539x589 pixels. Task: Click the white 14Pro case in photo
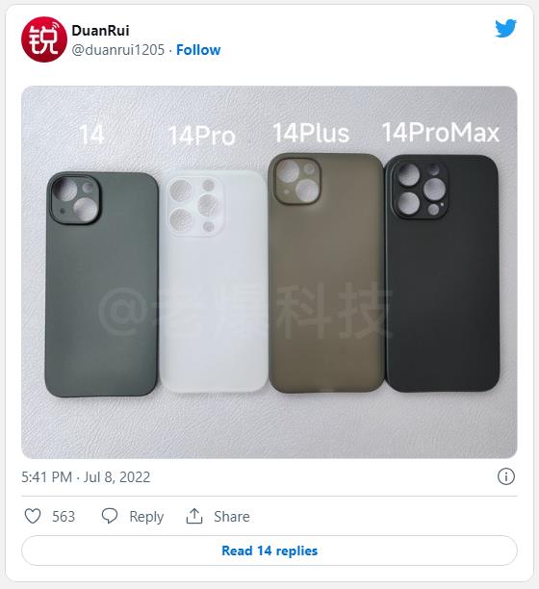coord(214,281)
